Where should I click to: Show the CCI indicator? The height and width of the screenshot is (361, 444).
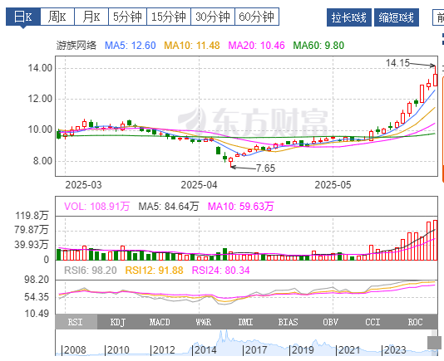click(x=372, y=322)
